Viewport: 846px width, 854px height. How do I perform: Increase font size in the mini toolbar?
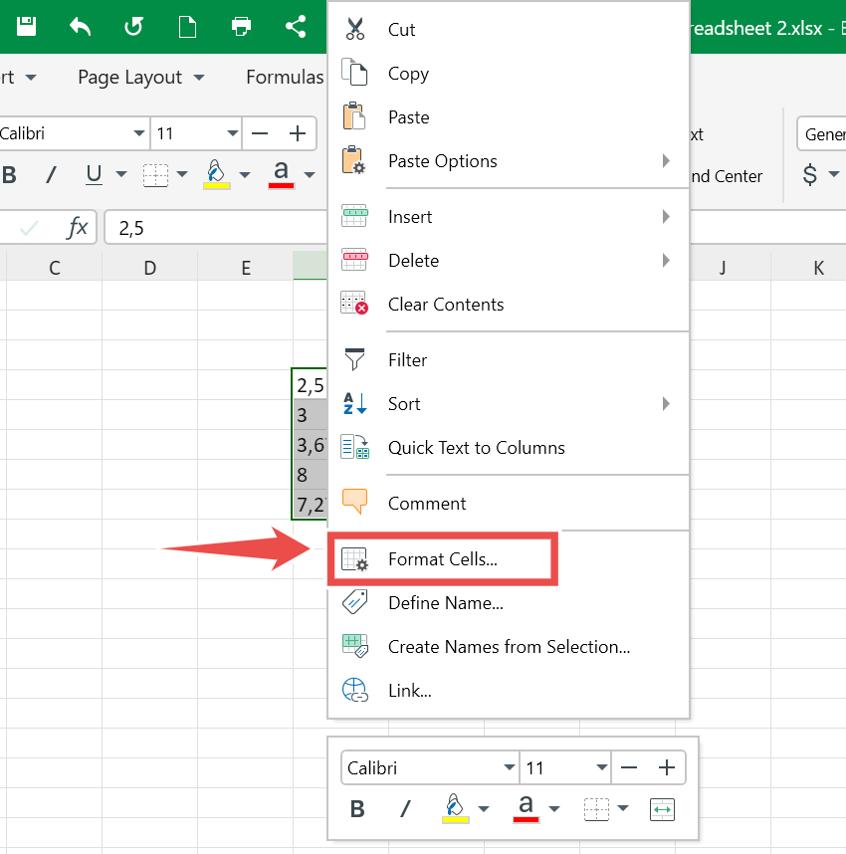pos(667,767)
